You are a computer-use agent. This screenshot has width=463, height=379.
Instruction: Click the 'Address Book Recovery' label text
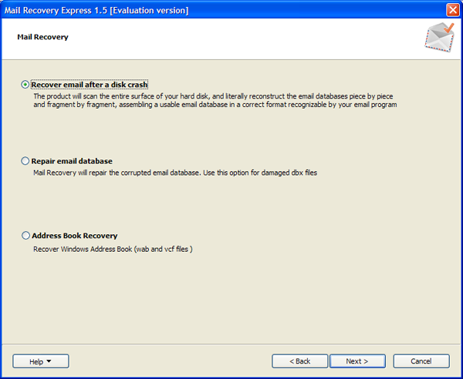74,236
